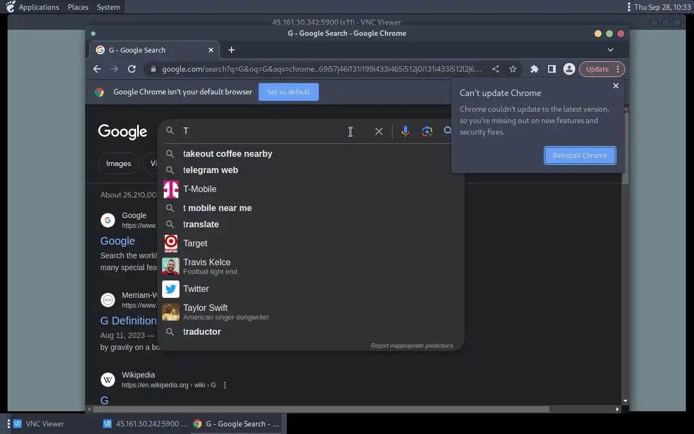This screenshot has width=694, height=434.
Task: Click the forward navigation arrow
Action: pyautogui.click(x=114, y=69)
